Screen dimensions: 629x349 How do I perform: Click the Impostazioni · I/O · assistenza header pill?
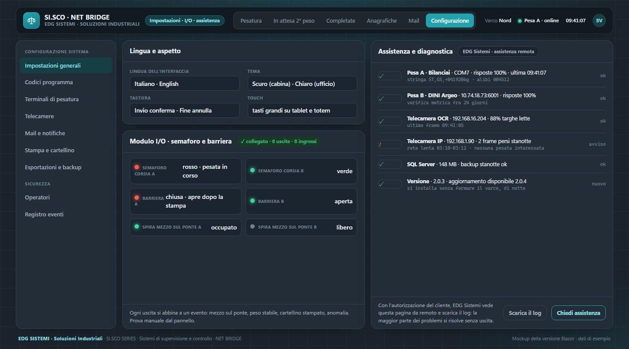coord(185,21)
